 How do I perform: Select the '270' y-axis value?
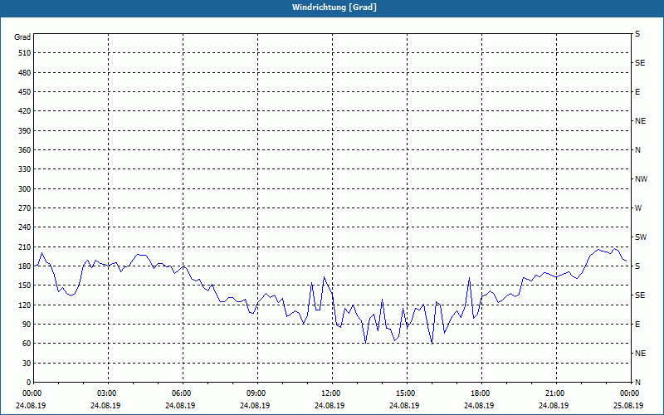pos(25,208)
